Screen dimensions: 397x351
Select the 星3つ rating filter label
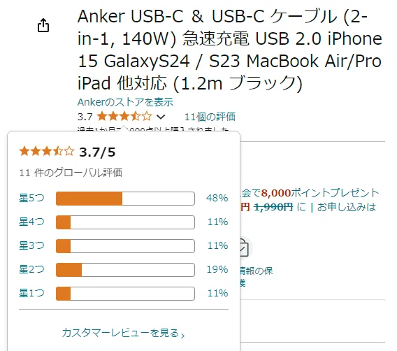31,245
